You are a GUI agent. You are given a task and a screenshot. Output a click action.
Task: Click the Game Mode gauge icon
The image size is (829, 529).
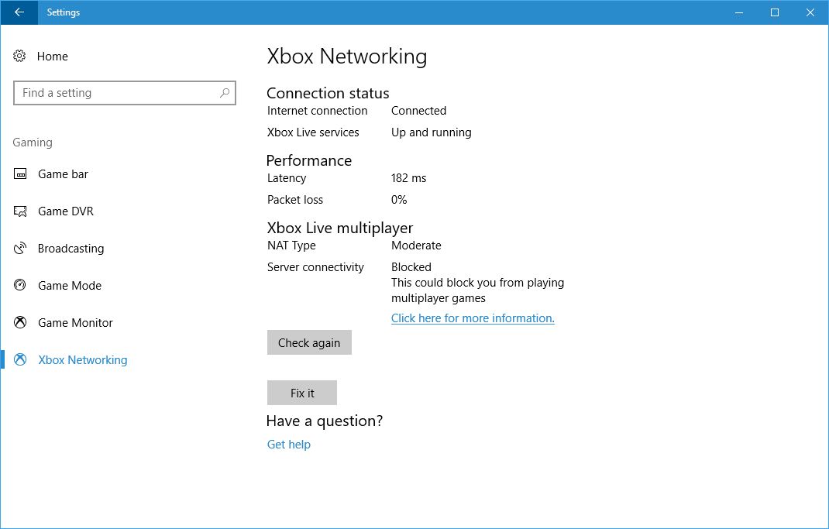point(20,285)
